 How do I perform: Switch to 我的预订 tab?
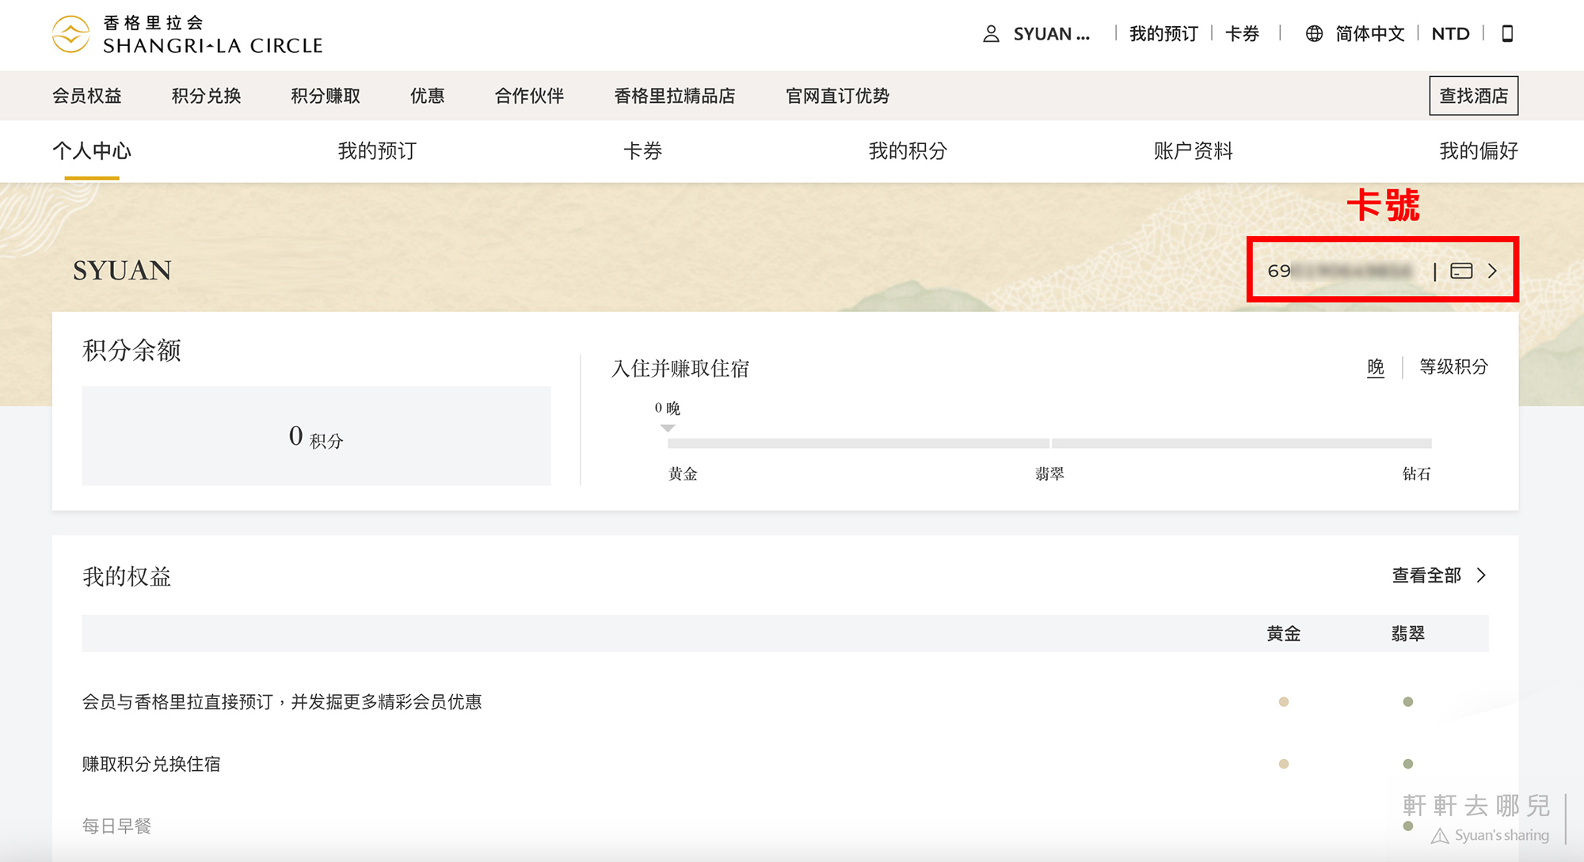(377, 150)
